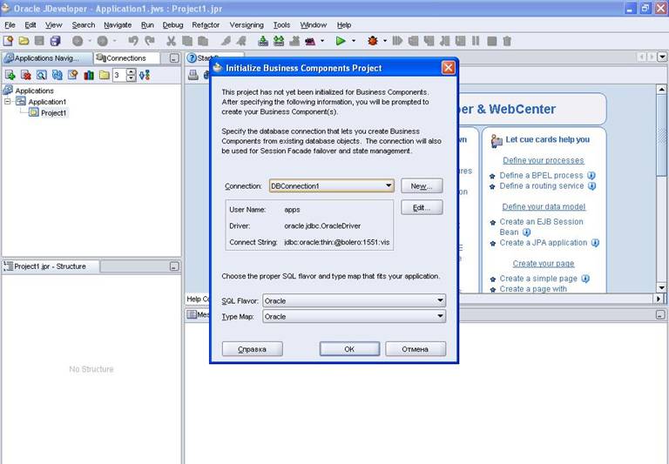669x464 pixels.
Task: Click the Rebuild icon with two green arrows
Action: click(279, 41)
